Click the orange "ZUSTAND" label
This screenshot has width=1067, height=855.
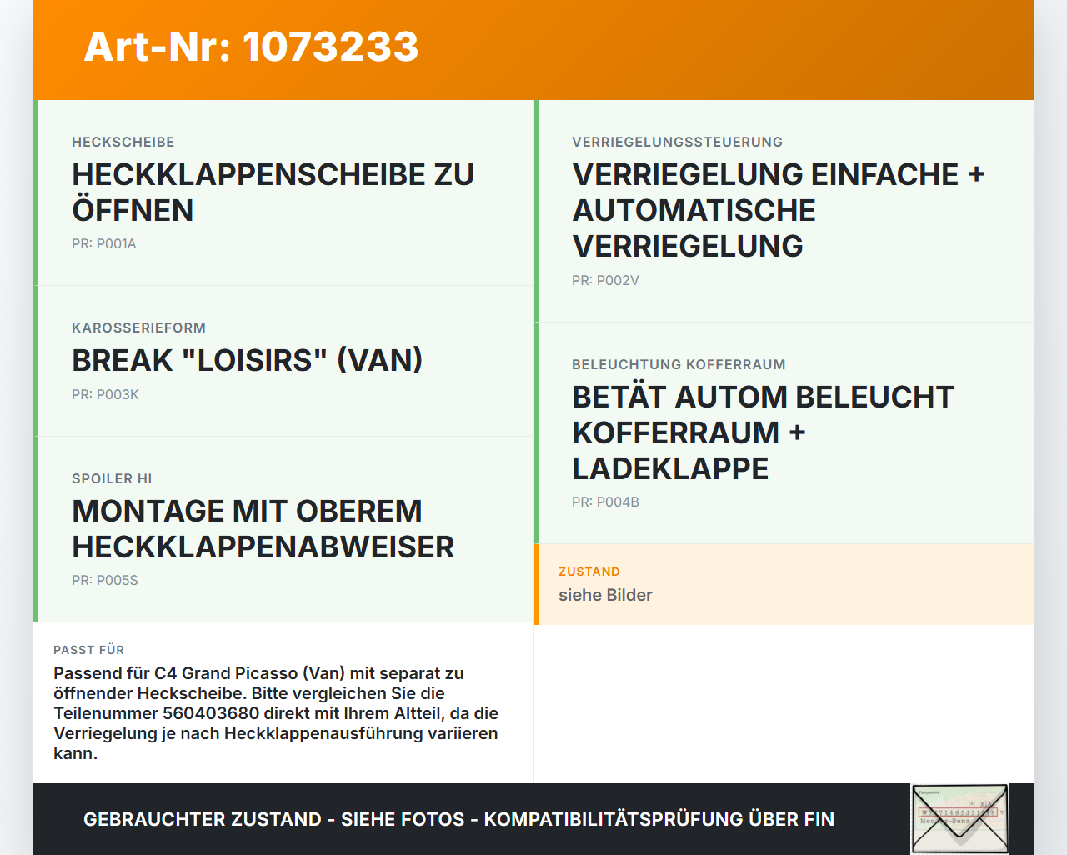[x=589, y=572]
